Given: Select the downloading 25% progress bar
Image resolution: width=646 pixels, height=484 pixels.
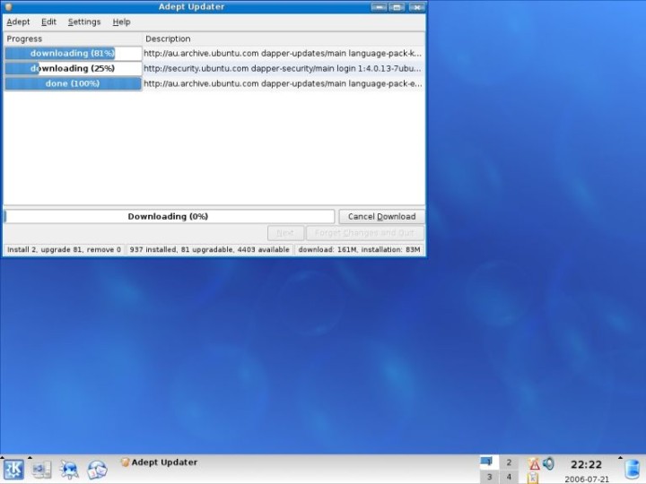Looking at the screenshot, I should (x=73, y=68).
